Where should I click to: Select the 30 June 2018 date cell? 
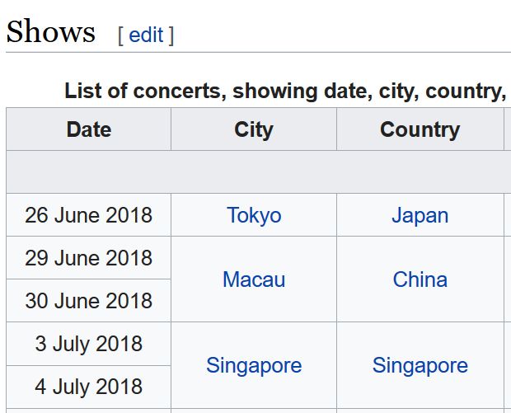pos(89,301)
